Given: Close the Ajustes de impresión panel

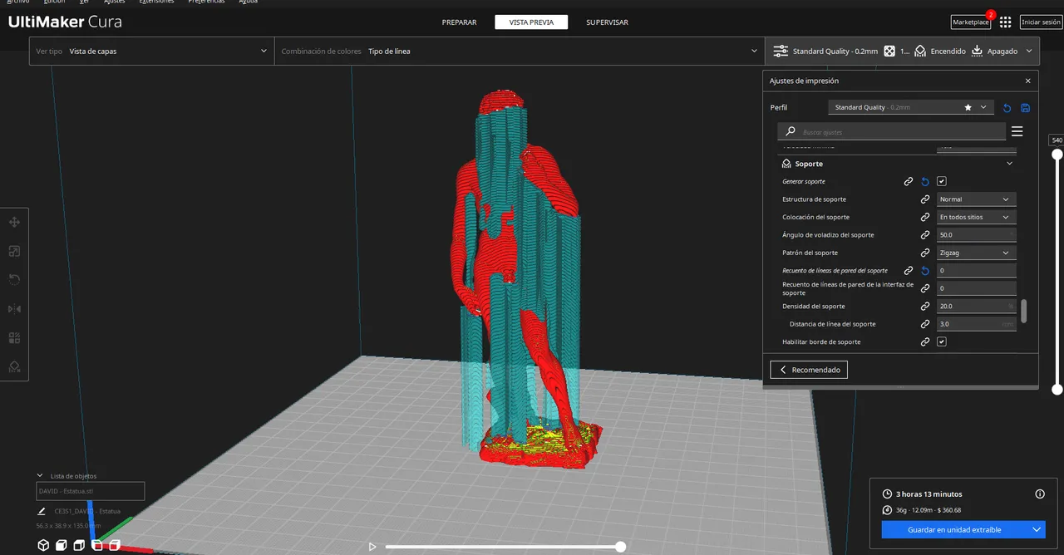Looking at the screenshot, I should tap(1027, 81).
